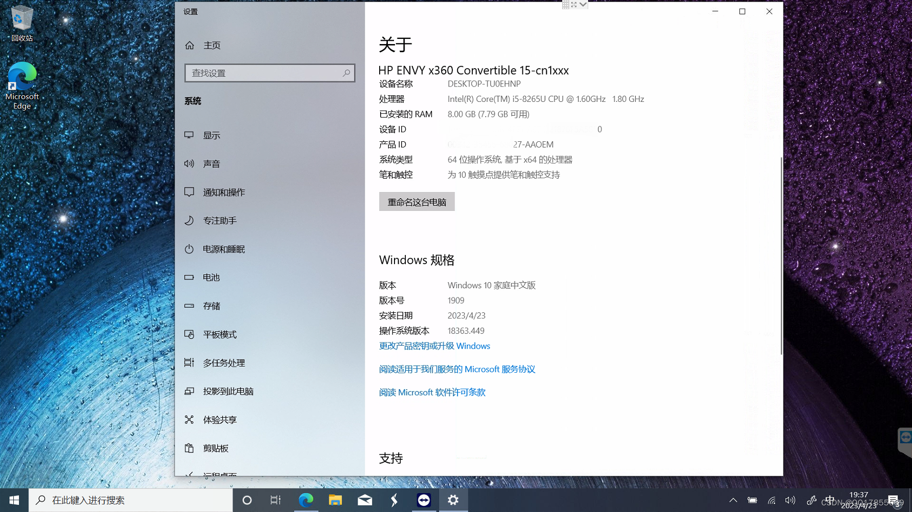Click 重命名这台电脑 button

point(417,202)
